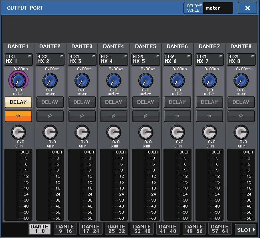The image size is (260, 238).
Task: Select the DANTE8 GAIN knob
Action: point(241,132)
